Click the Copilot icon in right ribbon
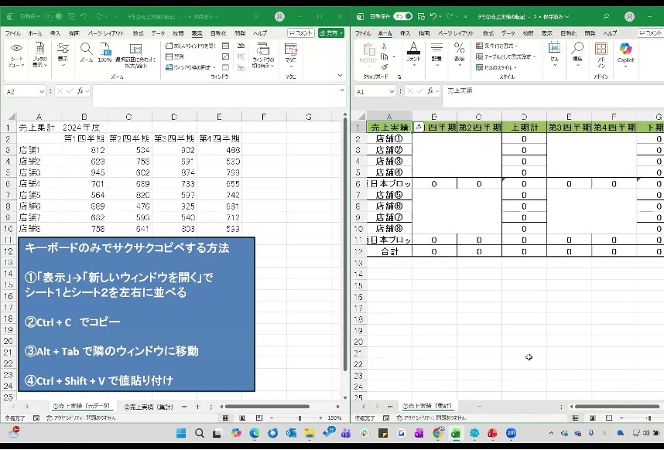 tap(625, 49)
